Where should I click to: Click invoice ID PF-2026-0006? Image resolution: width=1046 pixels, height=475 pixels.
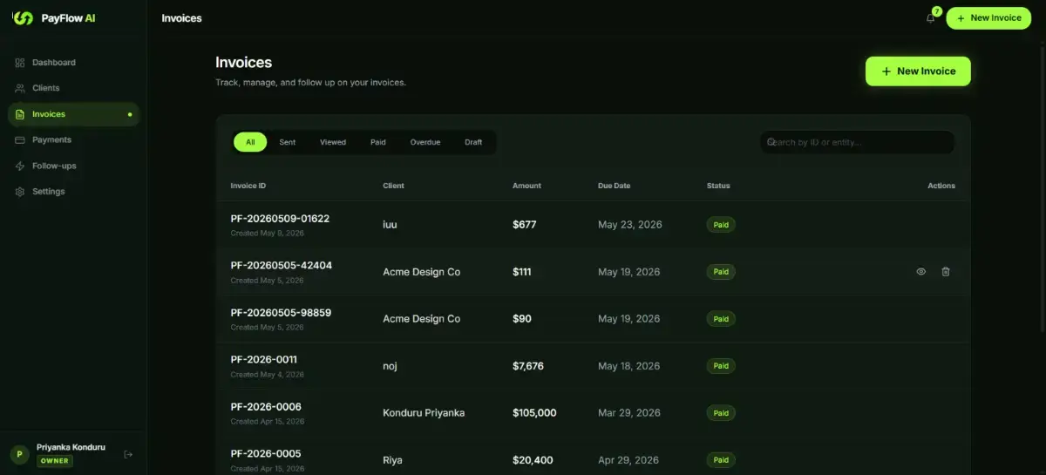click(x=266, y=407)
